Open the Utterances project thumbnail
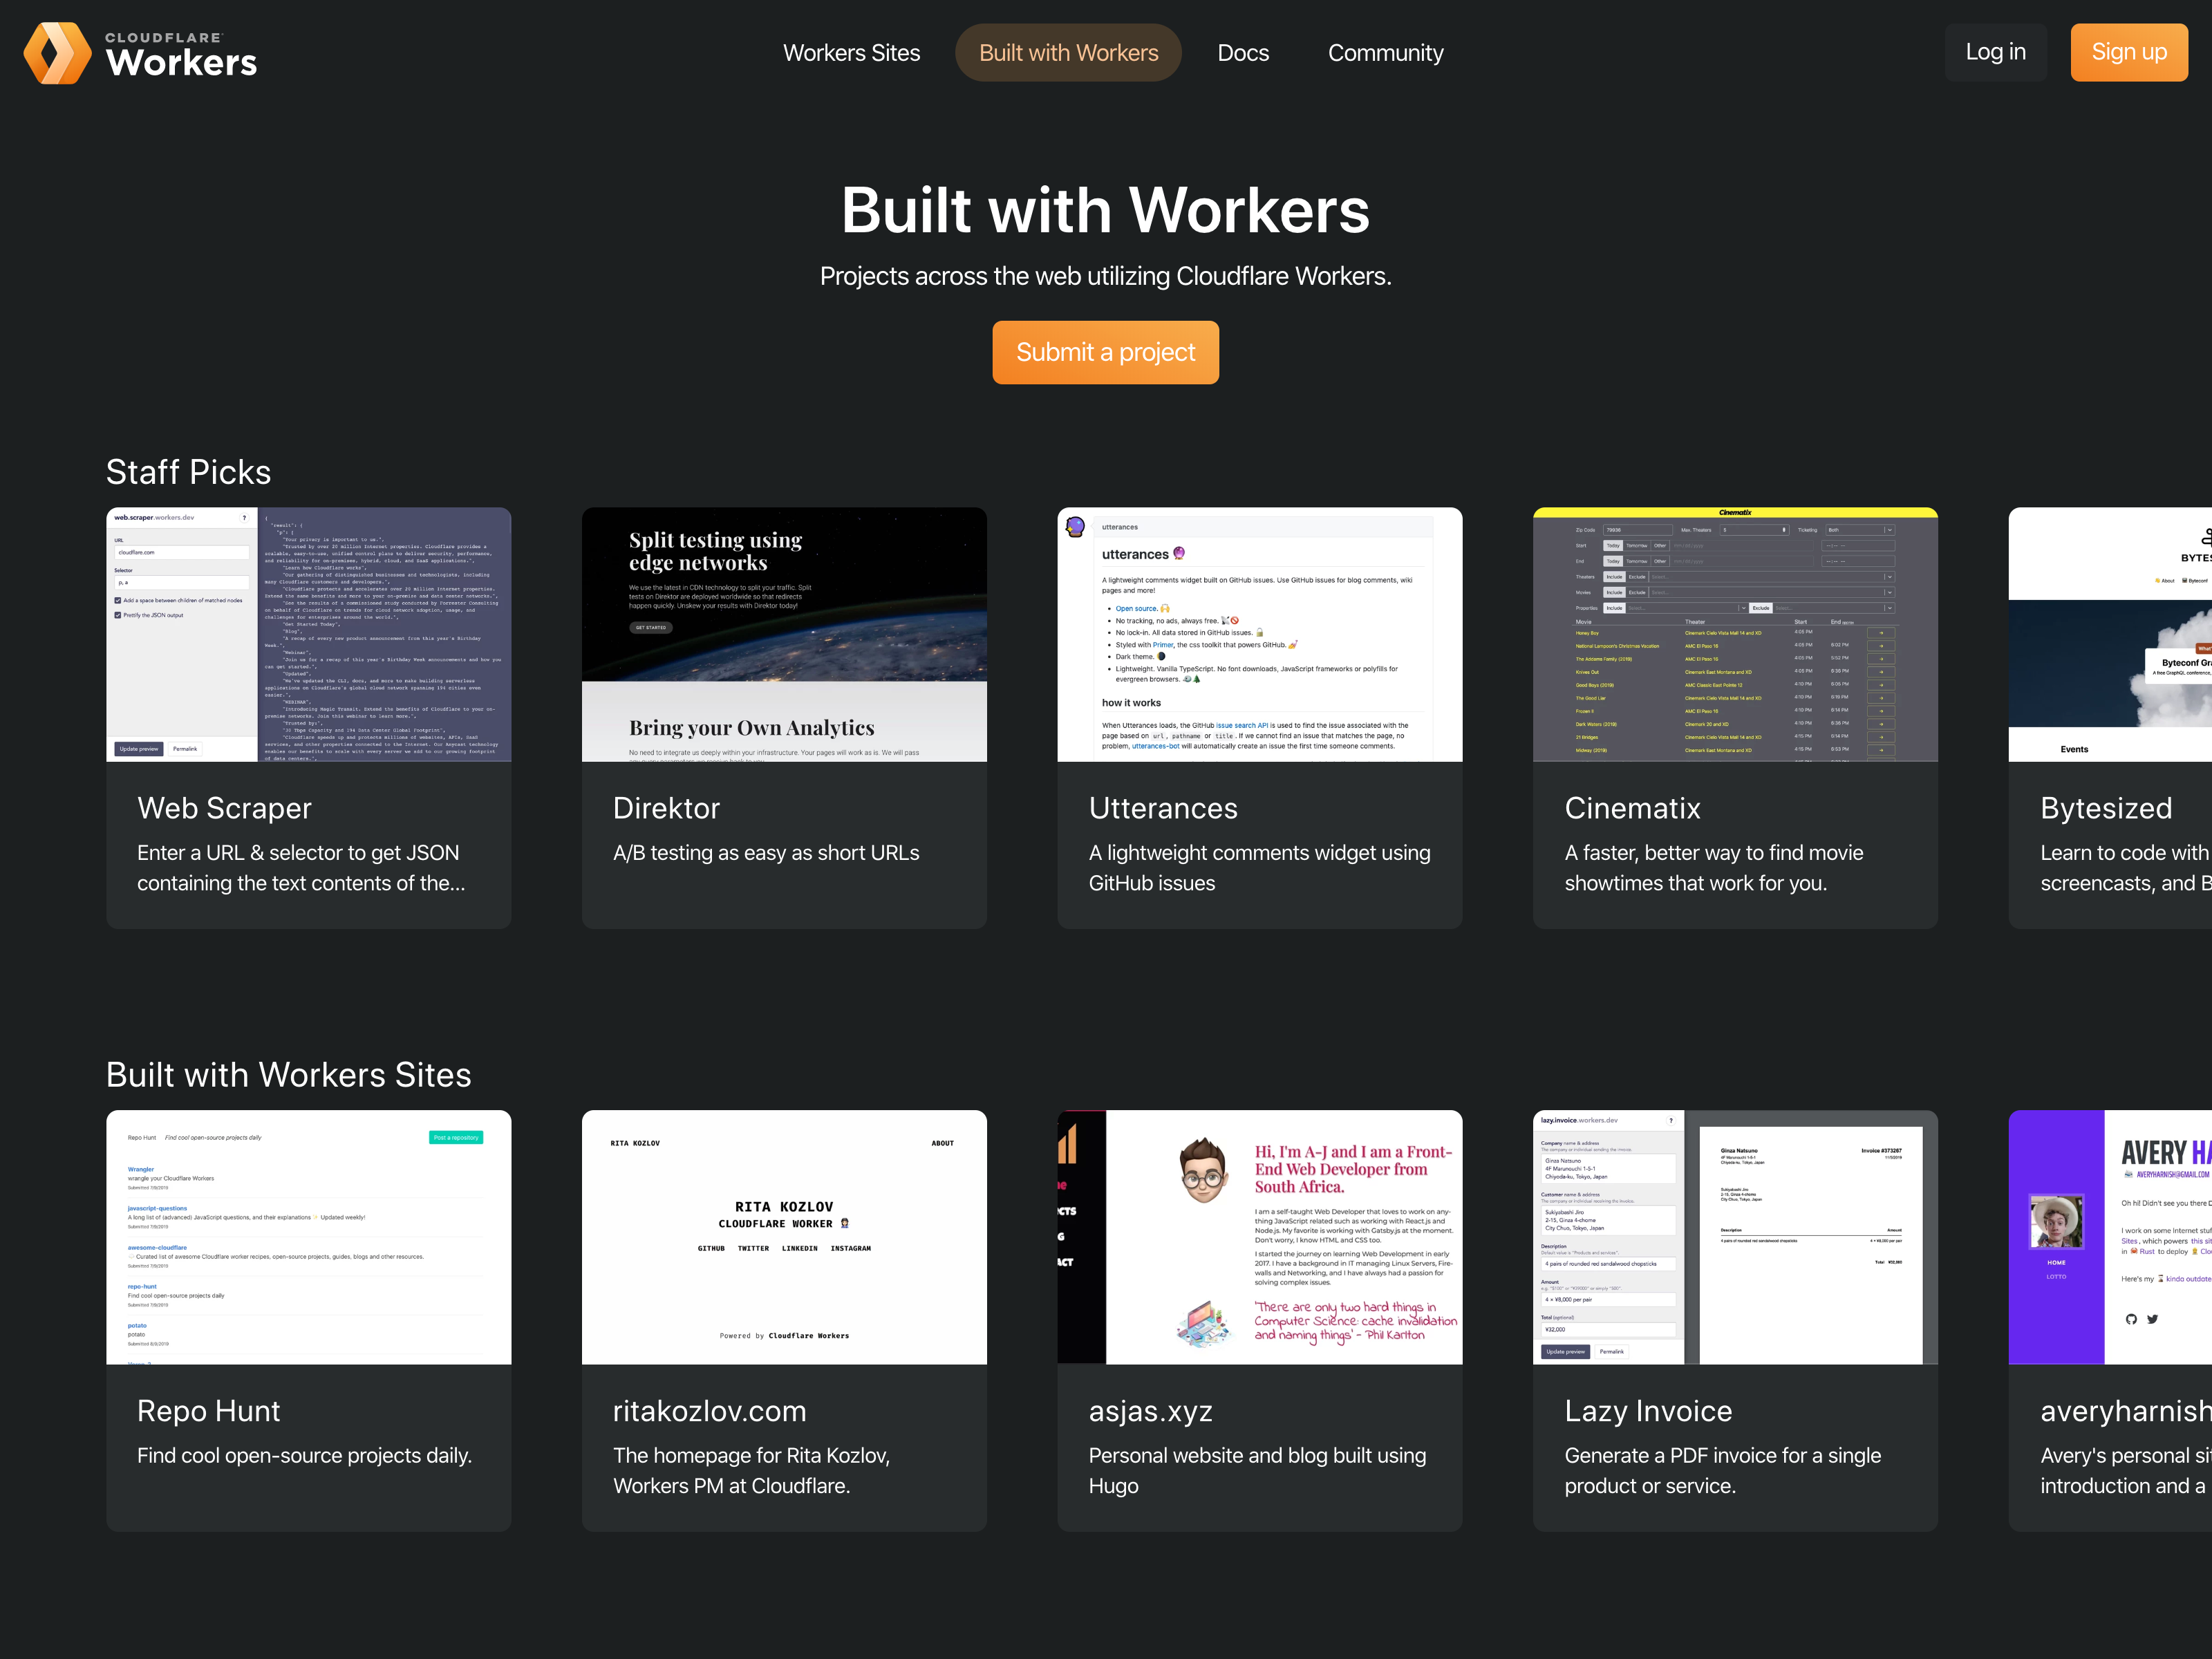This screenshot has height=1659, width=2212. (1260, 634)
